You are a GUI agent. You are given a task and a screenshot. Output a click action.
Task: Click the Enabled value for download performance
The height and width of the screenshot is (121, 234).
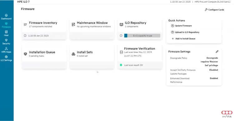pos(214,78)
